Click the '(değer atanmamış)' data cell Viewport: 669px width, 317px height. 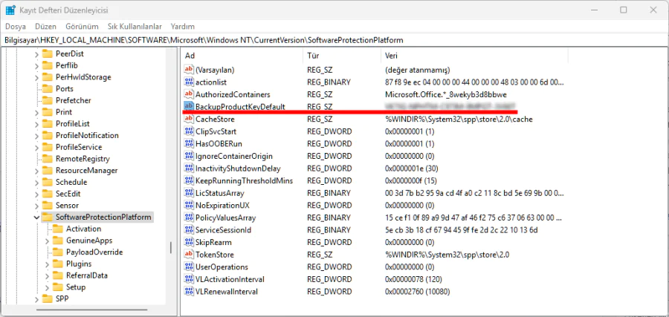417,70
